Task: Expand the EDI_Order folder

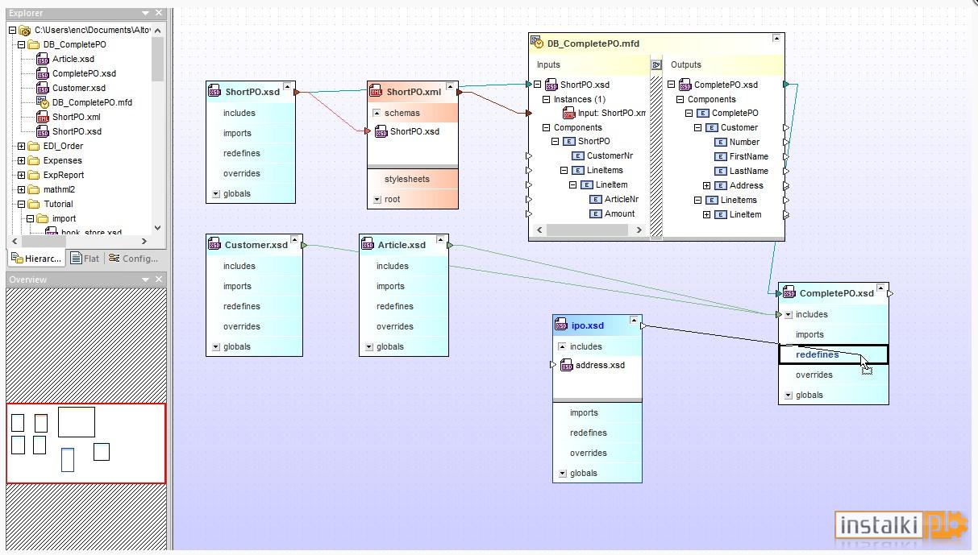Action: pyautogui.click(x=21, y=146)
